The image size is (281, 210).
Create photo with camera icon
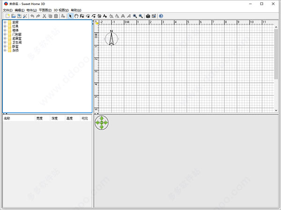148,16
